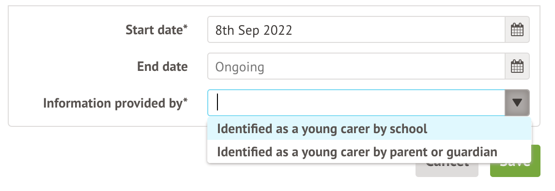The width and height of the screenshot is (555, 191).
Task: Select the 8th Sep 2022 date text
Action: click(x=254, y=30)
